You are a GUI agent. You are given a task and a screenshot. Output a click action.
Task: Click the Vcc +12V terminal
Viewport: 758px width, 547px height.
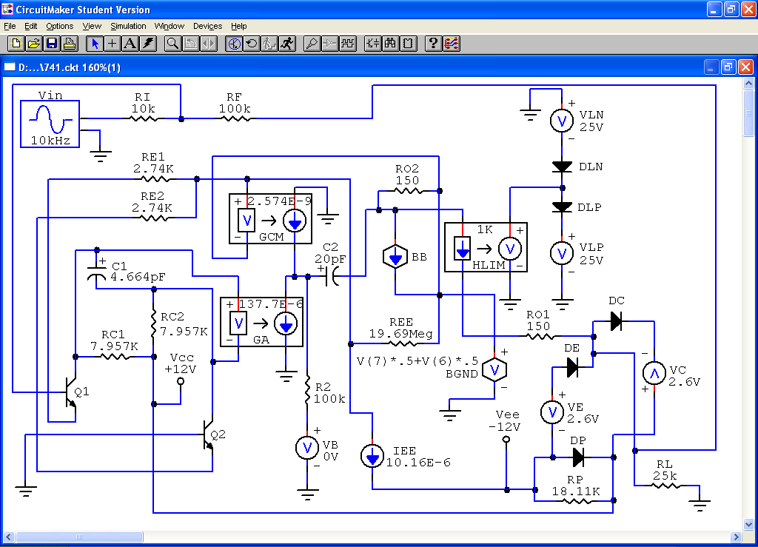[x=181, y=381]
